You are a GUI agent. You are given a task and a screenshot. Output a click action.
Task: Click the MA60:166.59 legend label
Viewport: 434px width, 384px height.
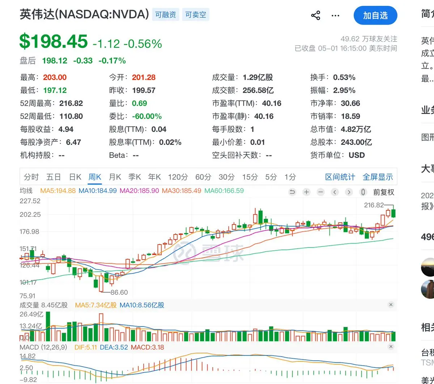[x=224, y=191]
